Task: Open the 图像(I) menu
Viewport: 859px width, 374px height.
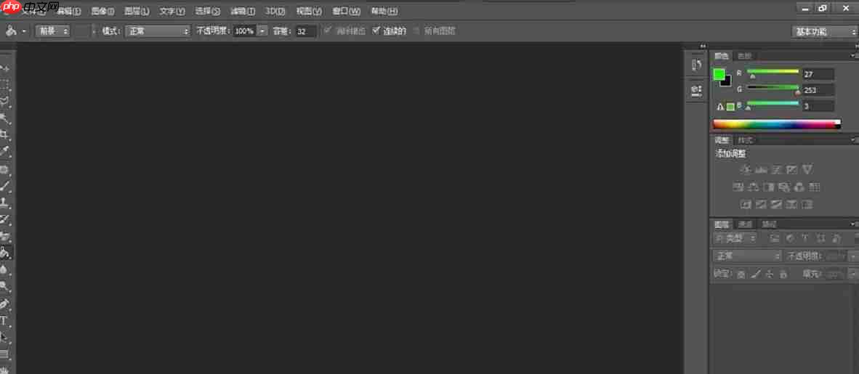Action: click(103, 11)
